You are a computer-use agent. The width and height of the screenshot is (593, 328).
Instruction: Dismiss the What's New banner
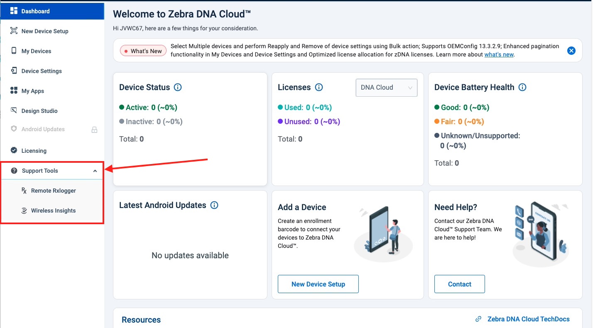click(x=571, y=51)
